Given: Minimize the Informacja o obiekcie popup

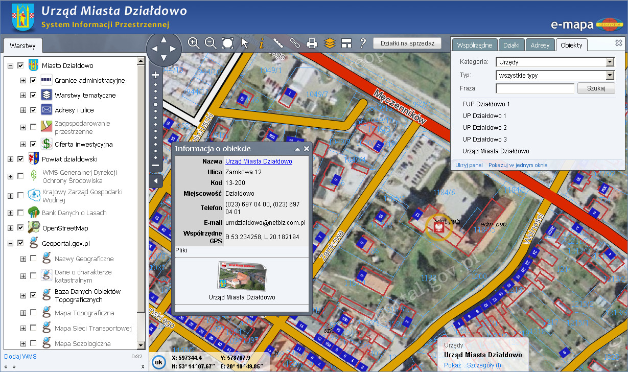Looking at the screenshot, I should tap(297, 149).
